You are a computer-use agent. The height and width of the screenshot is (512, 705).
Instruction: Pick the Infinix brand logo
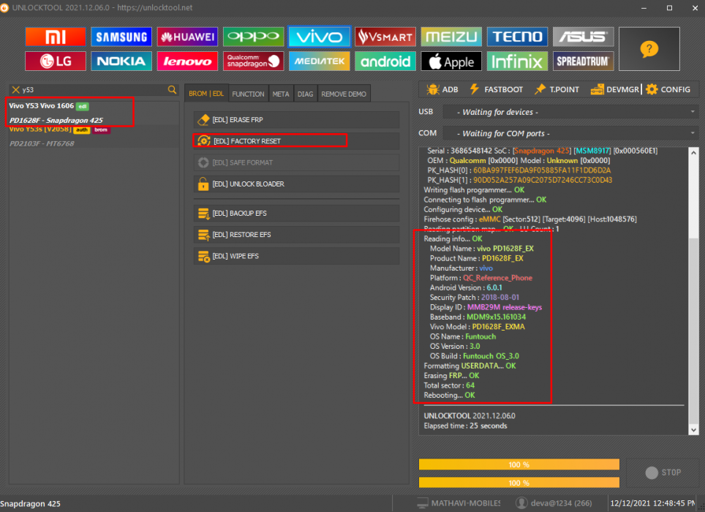point(518,61)
